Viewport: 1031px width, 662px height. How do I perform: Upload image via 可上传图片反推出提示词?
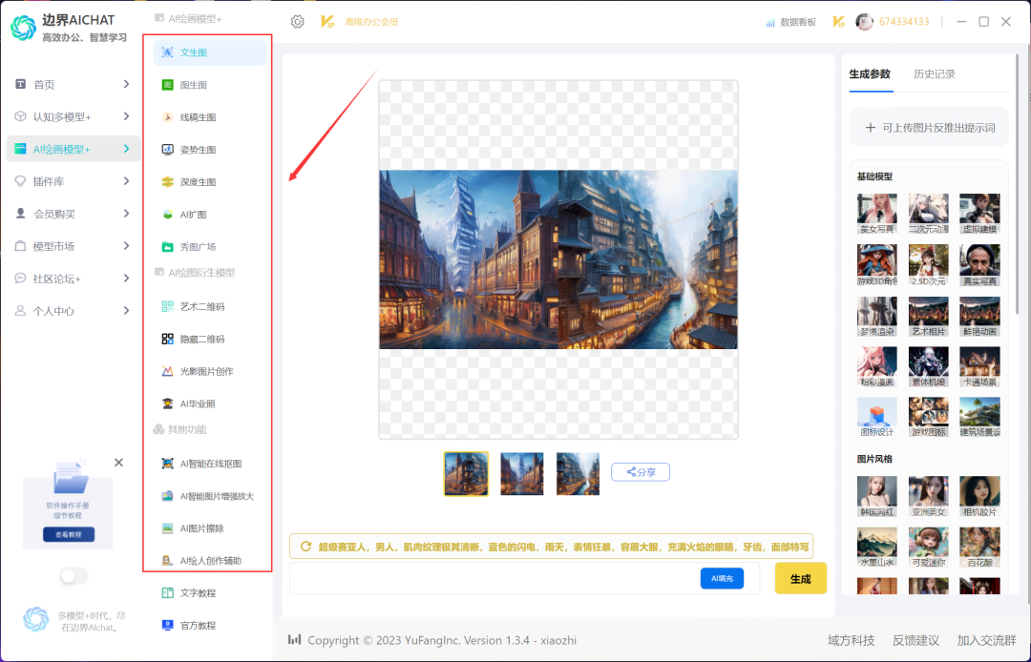[929, 128]
